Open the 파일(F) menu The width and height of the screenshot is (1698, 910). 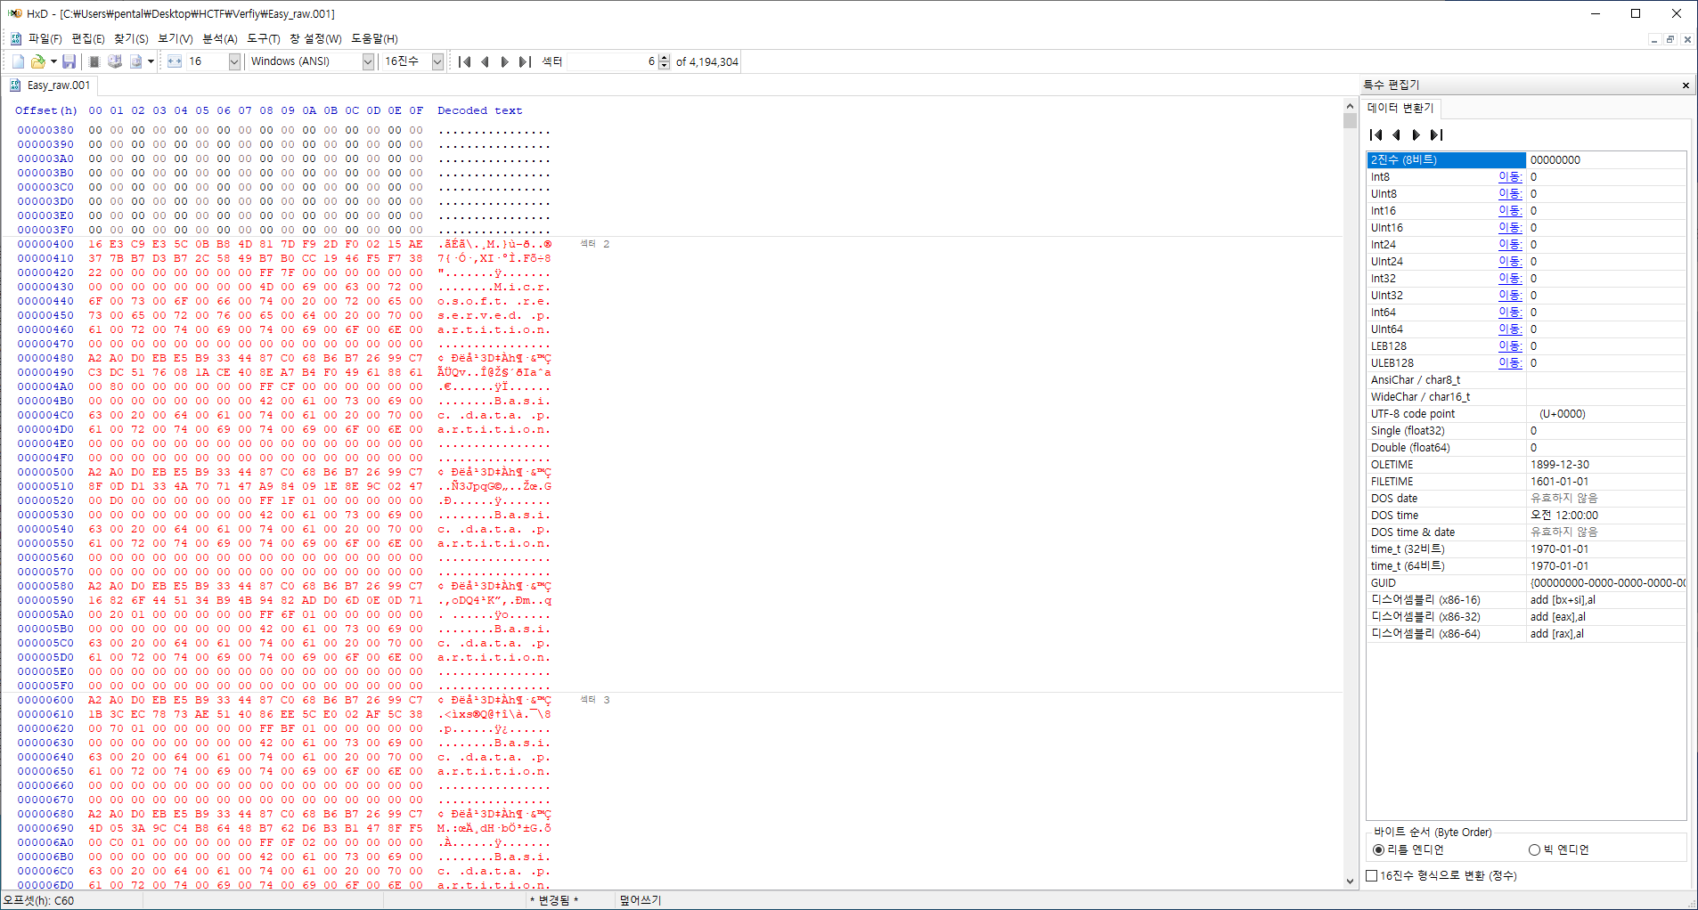pyautogui.click(x=45, y=38)
